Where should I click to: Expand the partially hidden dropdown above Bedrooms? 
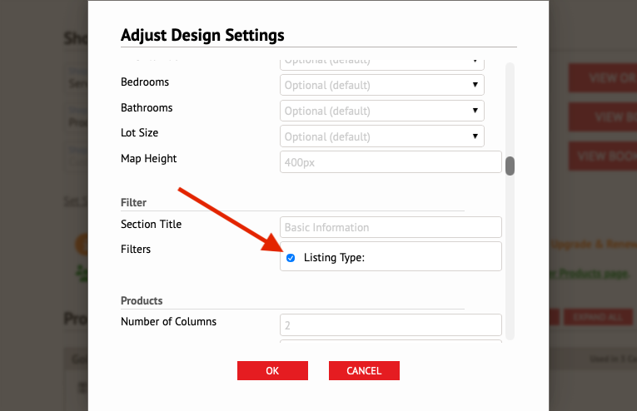tap(382, 63)
